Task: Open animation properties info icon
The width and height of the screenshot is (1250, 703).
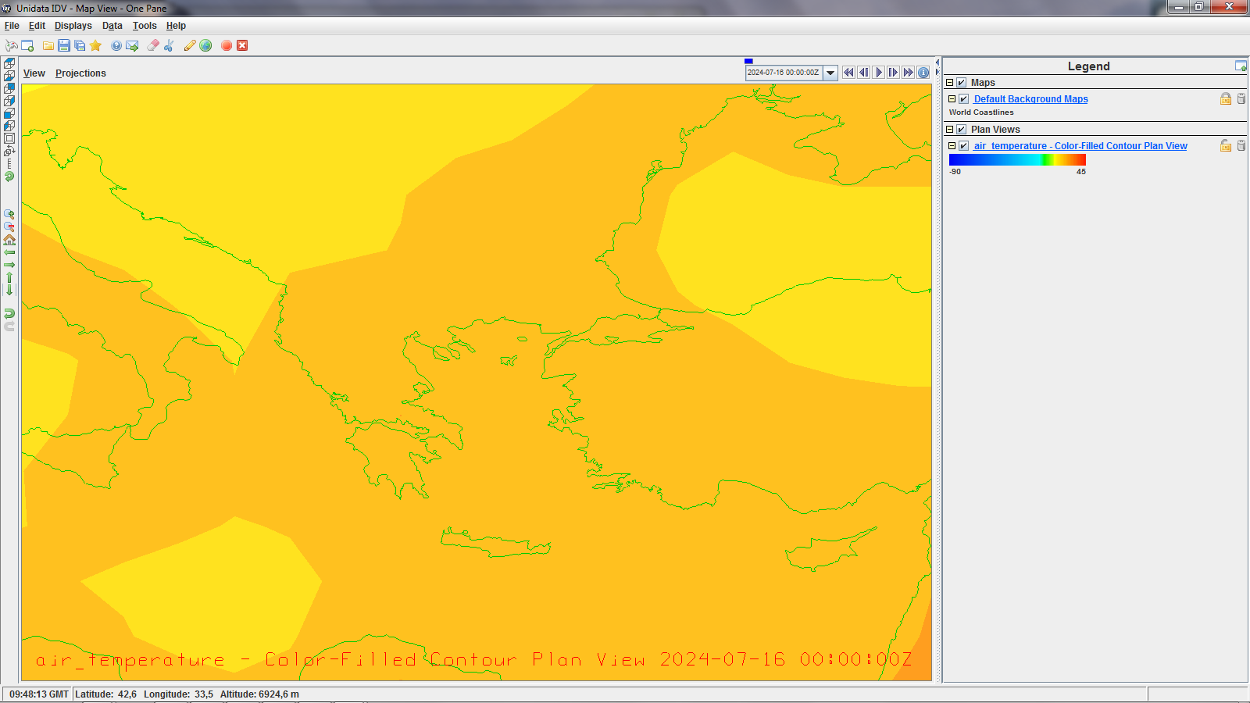Action: [923, 73]
